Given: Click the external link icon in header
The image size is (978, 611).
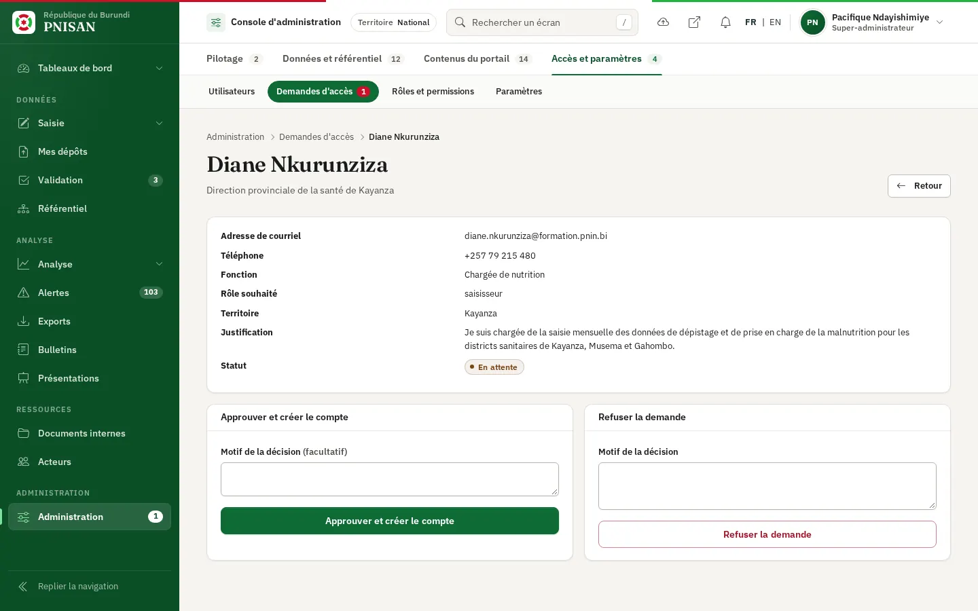Looking at the screenshot, I should point(694,22).
